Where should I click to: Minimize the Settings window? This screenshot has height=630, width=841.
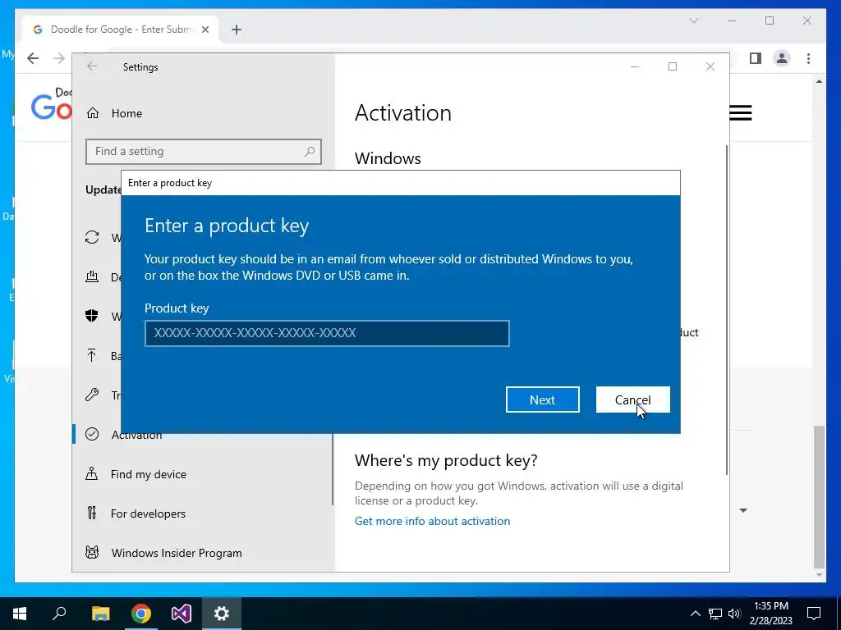tap(635, 66)
